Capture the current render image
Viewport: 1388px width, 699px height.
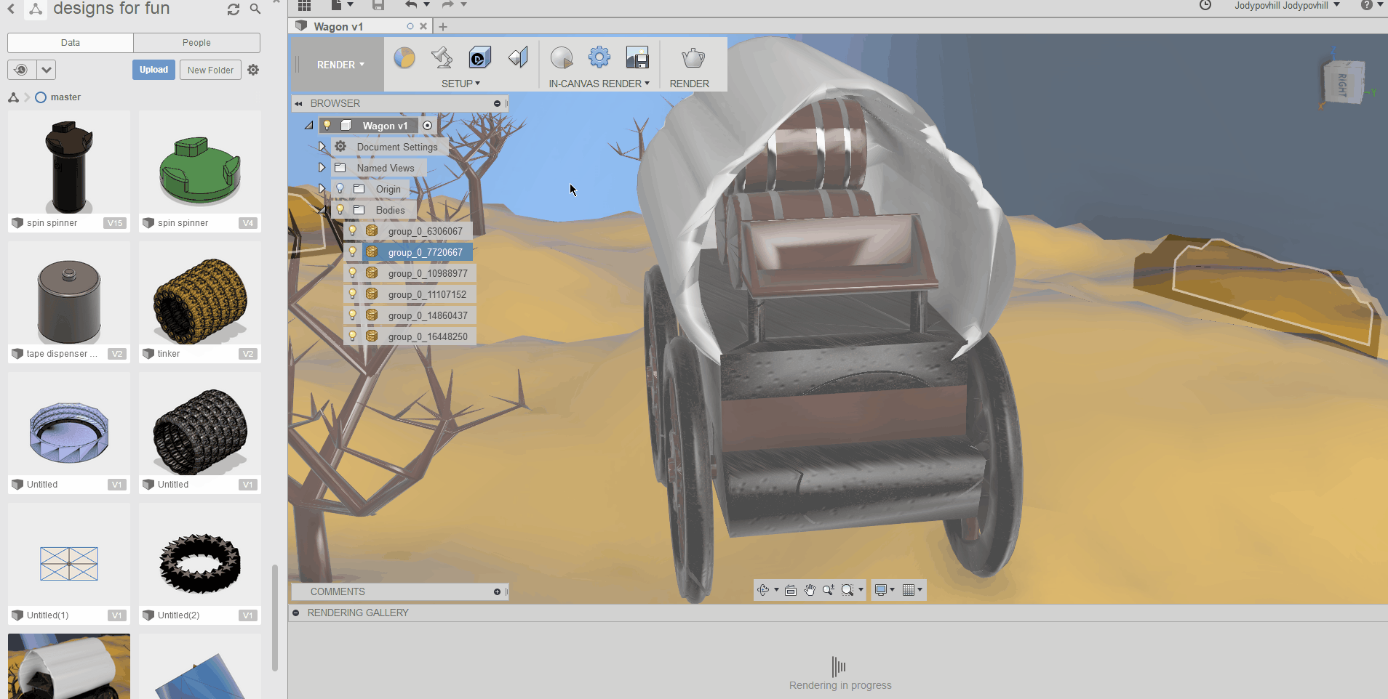(x=638, y=57)
